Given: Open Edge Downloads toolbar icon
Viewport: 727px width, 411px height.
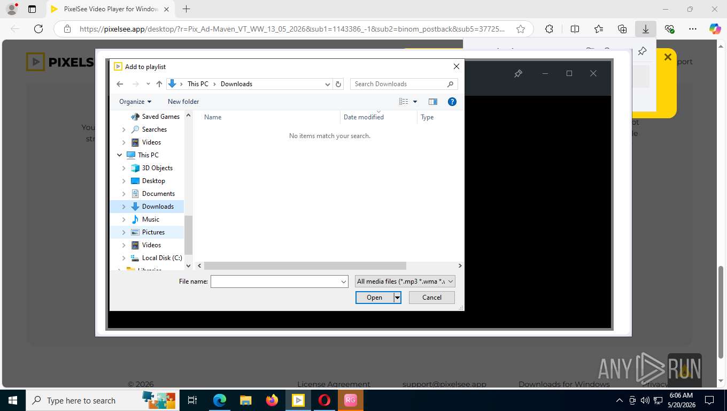Looking at the screenshot, I should pos(646,29).
